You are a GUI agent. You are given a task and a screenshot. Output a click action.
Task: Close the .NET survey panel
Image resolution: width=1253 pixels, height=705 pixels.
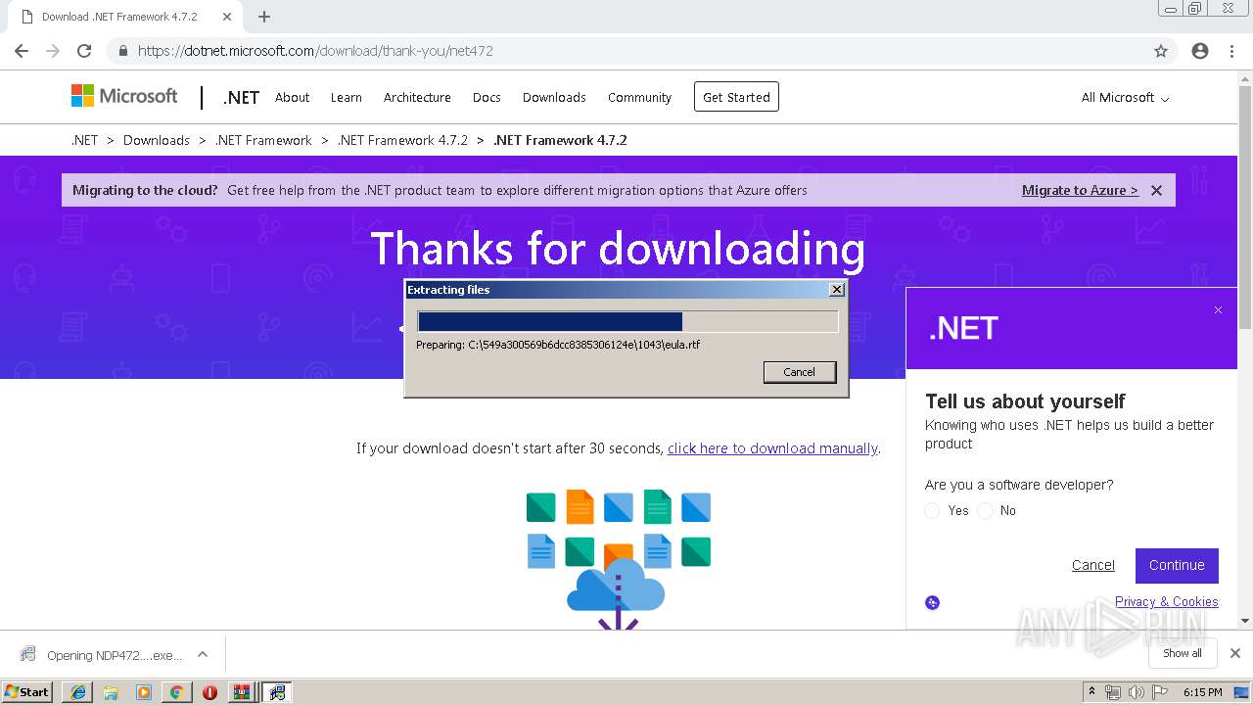pyautogui.click(x=1218, y=310)
